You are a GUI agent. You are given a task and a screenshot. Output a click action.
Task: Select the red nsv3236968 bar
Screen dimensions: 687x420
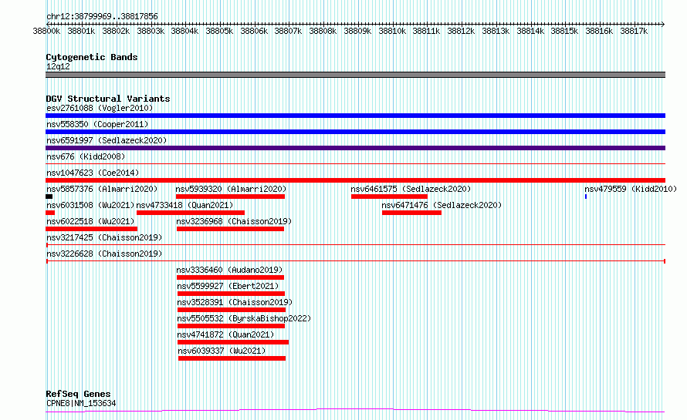231,229
